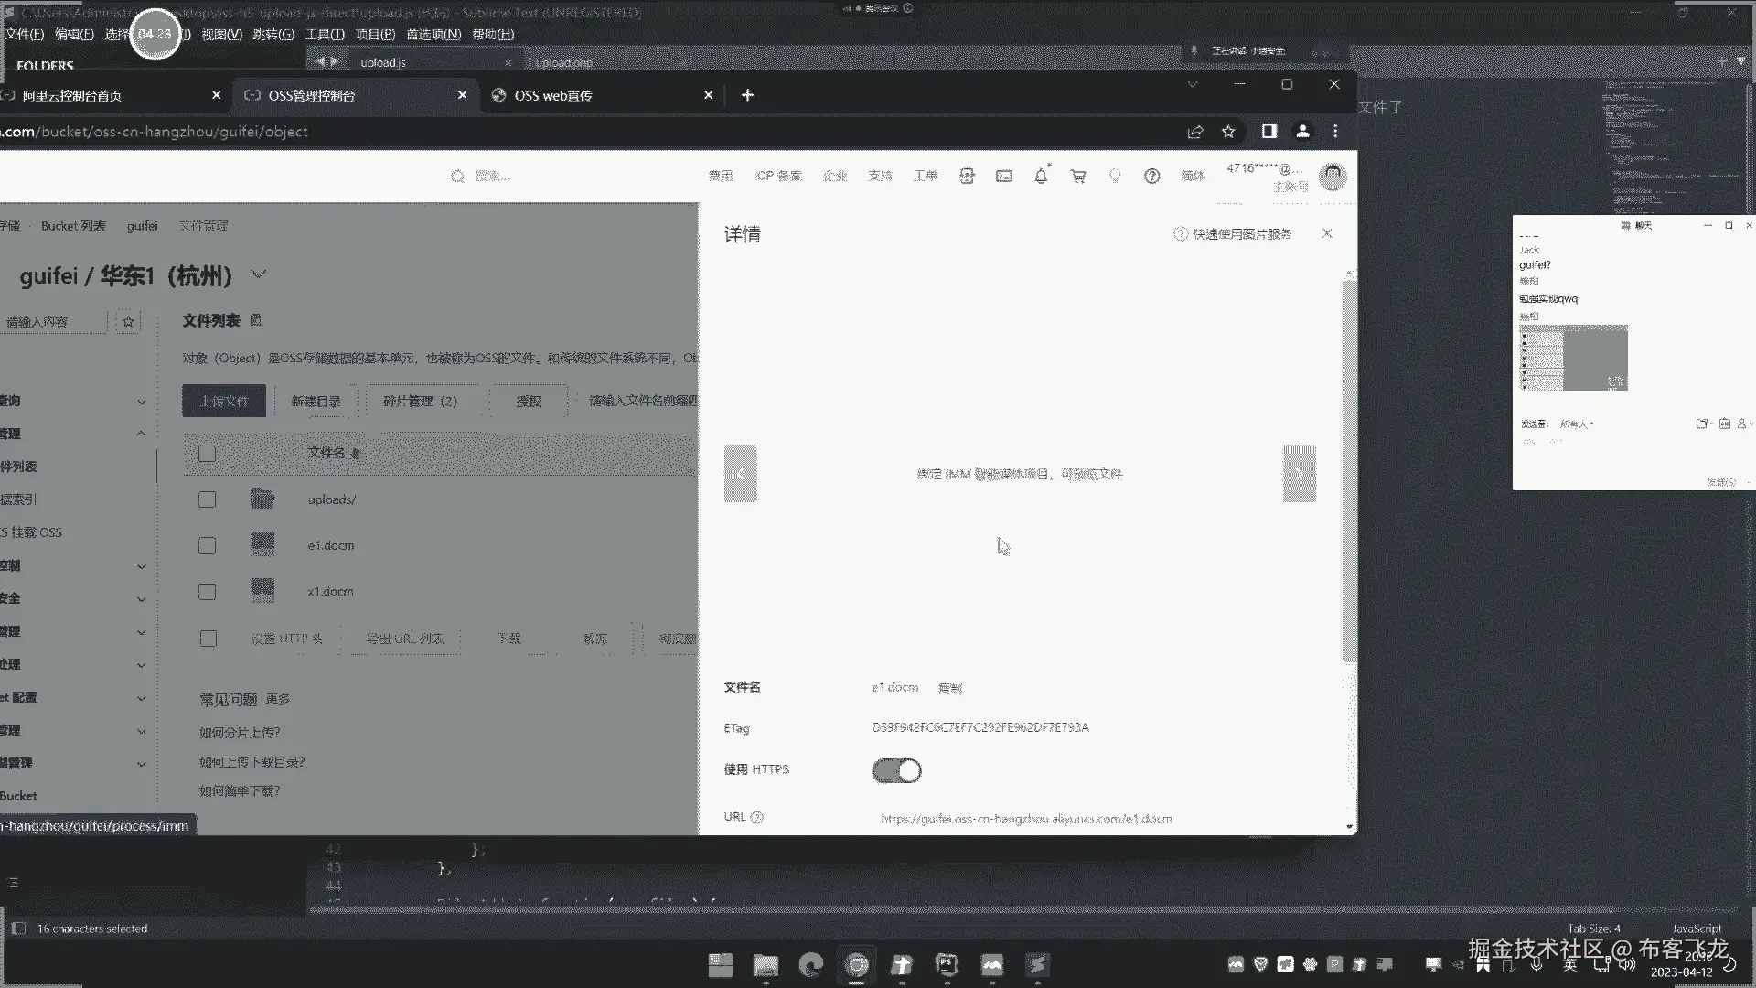
Task: Click the browser share page icon
Action: [1194, 132]
